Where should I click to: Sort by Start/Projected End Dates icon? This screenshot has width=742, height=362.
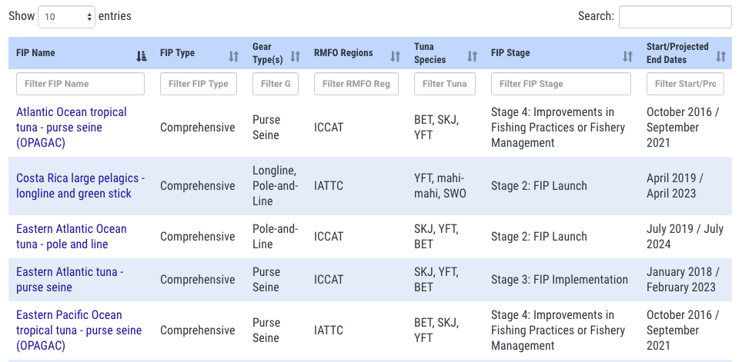click(x=720, y=57)
